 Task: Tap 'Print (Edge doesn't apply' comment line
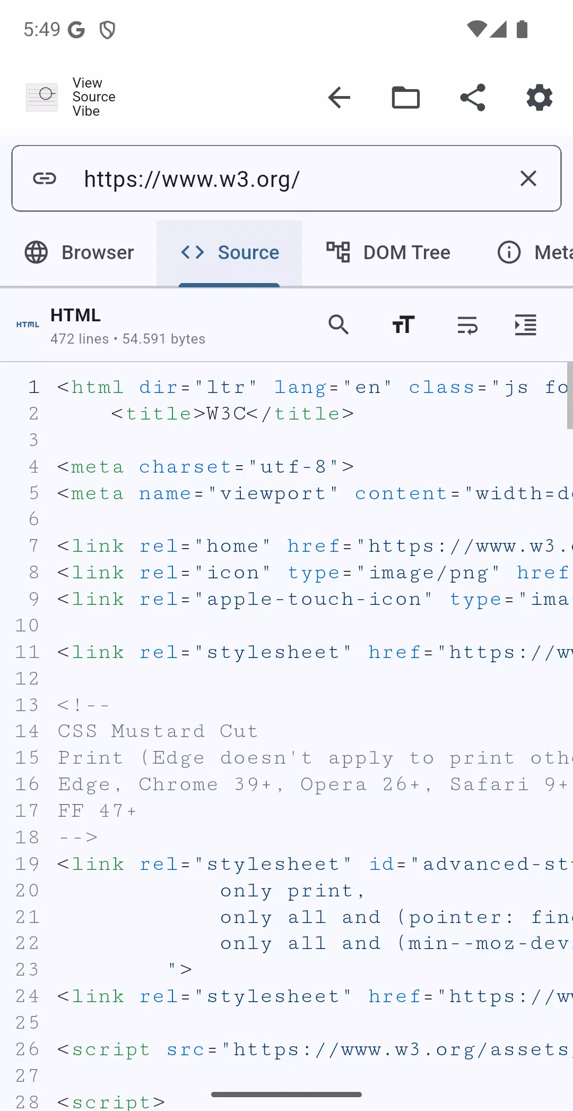pyautogui.click(x=315, y=758)
